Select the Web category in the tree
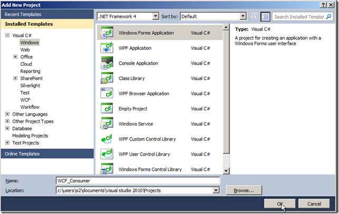The height and width of the screenshot is (214, 339). pyautogui.click(x=25, y=49)
